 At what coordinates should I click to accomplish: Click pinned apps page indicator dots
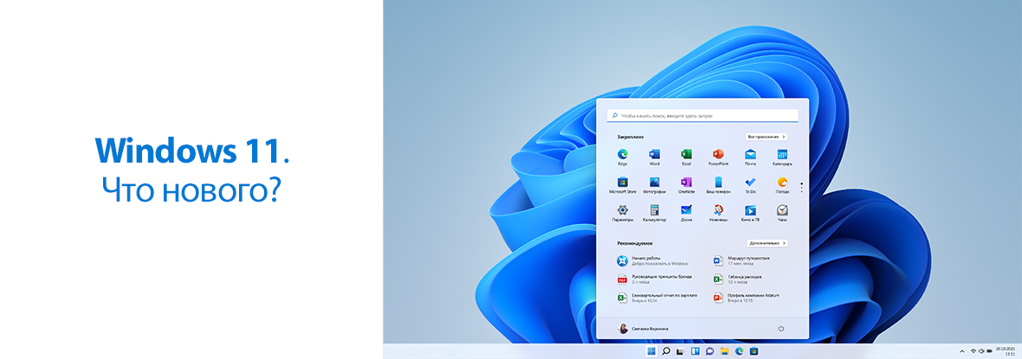click(x=802, y=188)
